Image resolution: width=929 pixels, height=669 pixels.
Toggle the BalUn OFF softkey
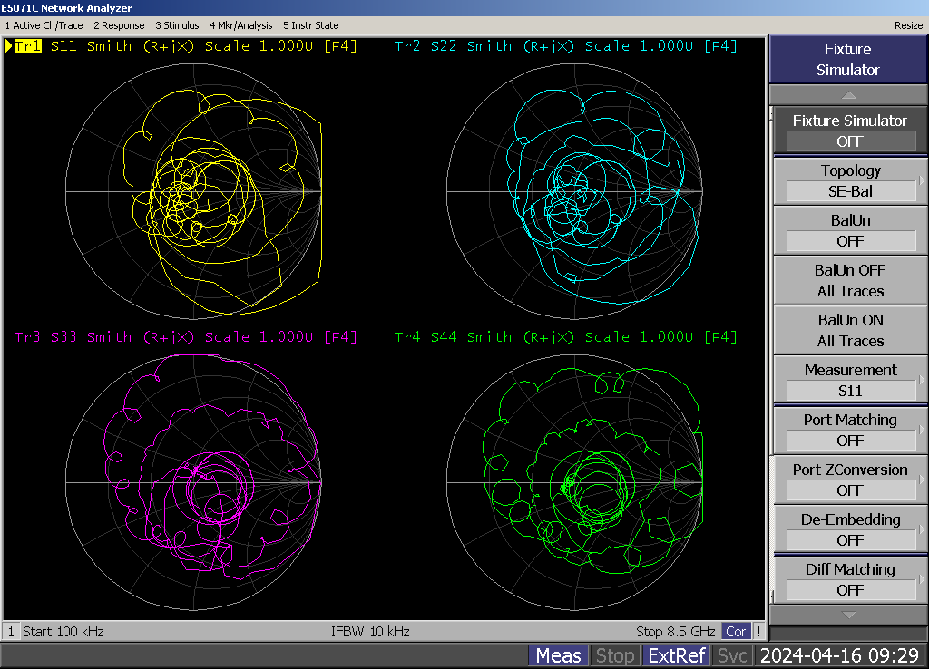[x=849, y=230]
